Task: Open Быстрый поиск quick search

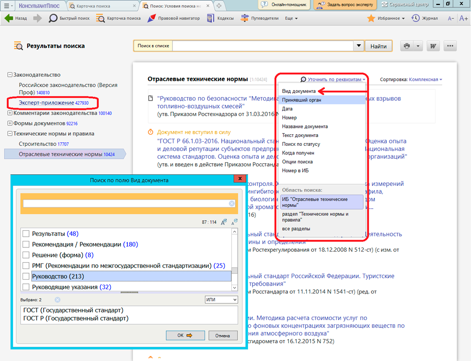Action: (x=69, y=18)
